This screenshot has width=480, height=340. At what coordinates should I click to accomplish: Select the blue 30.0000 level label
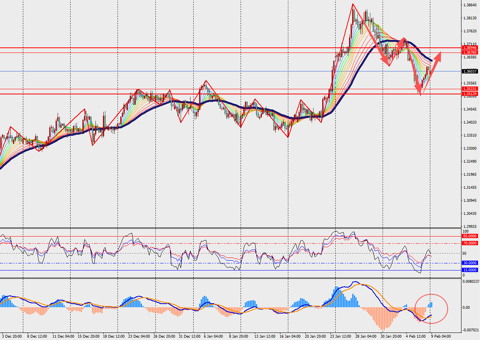pos(470,263)
